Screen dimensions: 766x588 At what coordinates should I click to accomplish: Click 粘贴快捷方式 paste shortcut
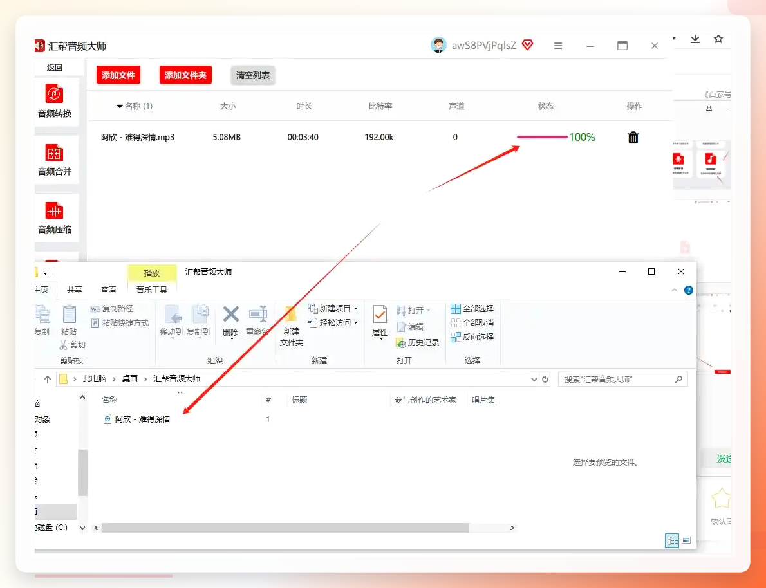point(120,323)
